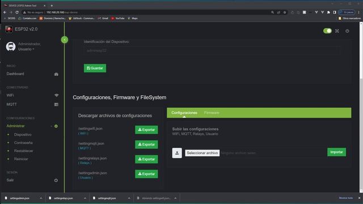Open the Maps bookmark
This screenshot has width=363, height=204.
pos(133,18)
